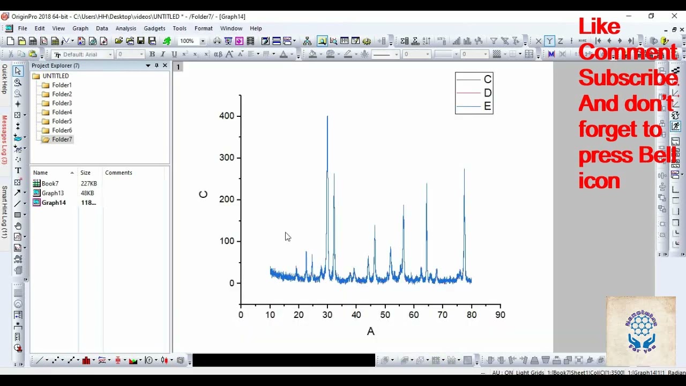The image size is (686, 386).
Task: Toggle italic text formatting
Action: 163,54
